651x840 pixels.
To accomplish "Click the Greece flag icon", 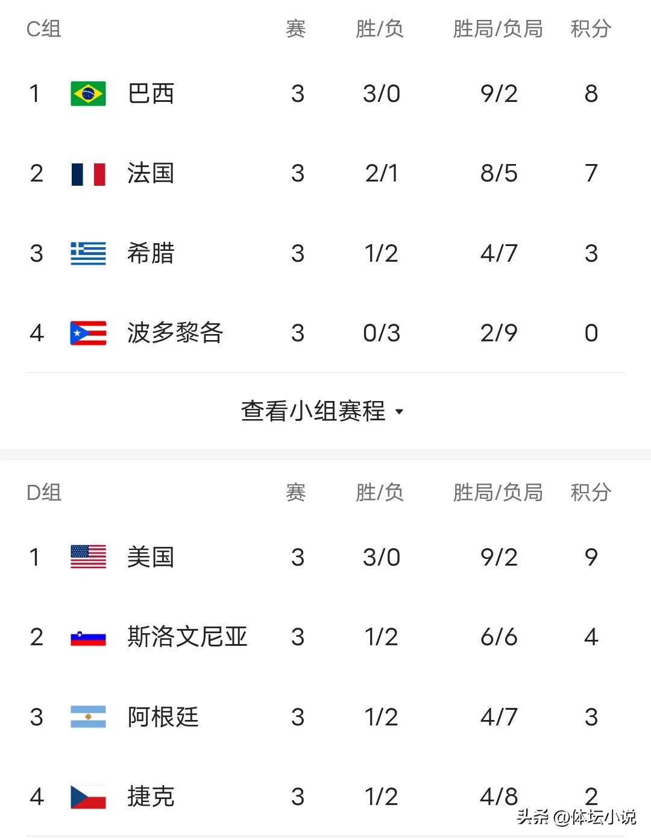I will tap(88, 253).
